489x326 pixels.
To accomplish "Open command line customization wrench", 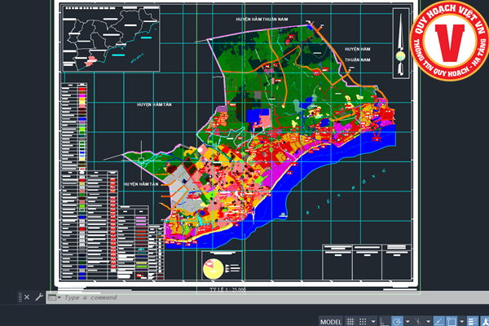I will click(39, 297).
